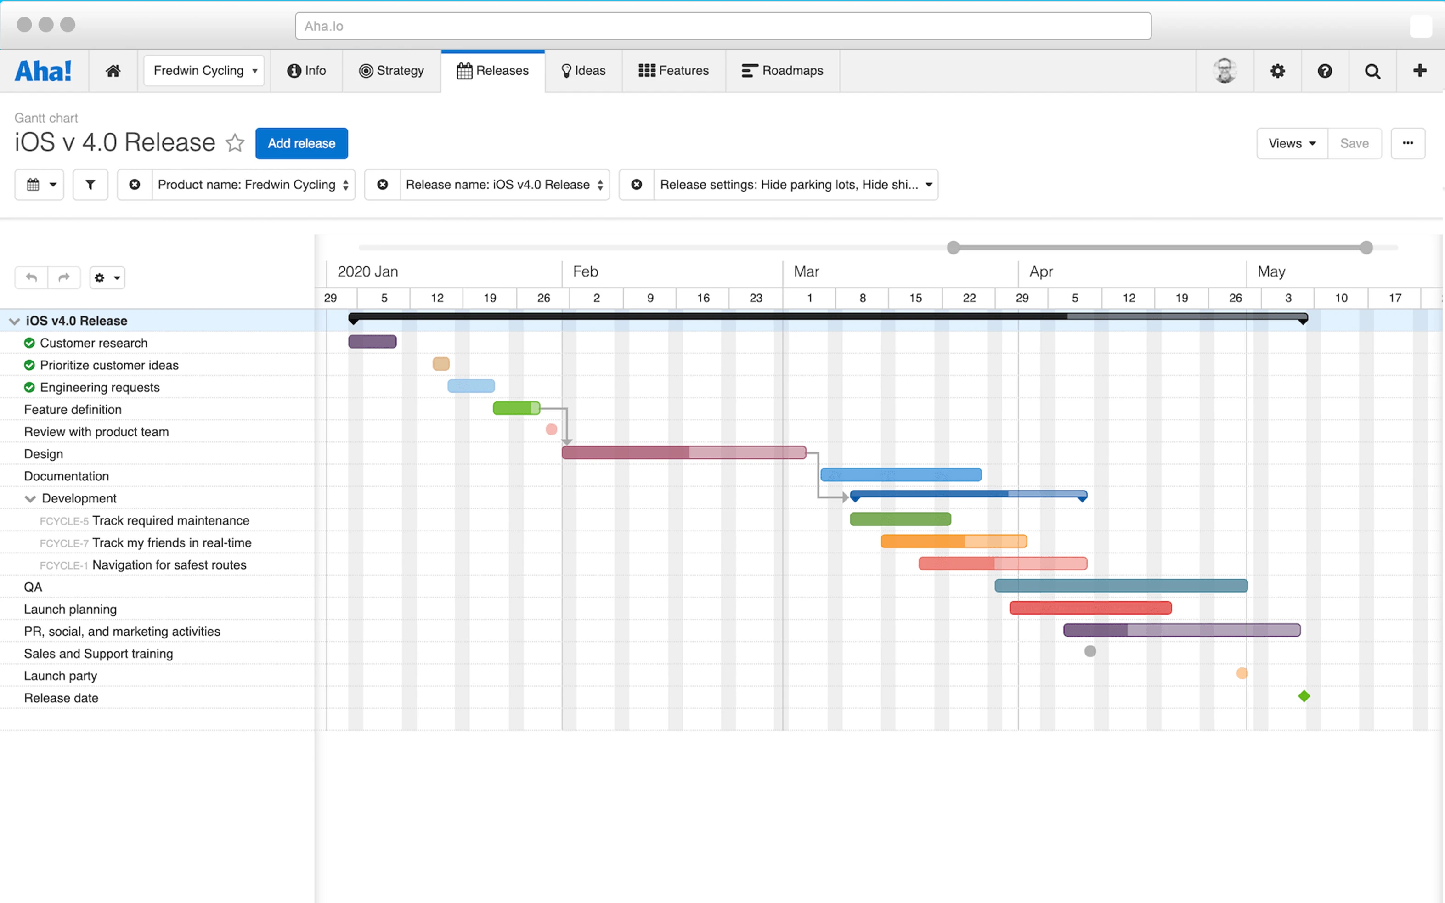
Task: Click the left handle of timeline range slider
Action: pos(954,247)
